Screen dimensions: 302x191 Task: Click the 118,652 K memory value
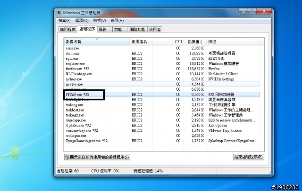196,69
